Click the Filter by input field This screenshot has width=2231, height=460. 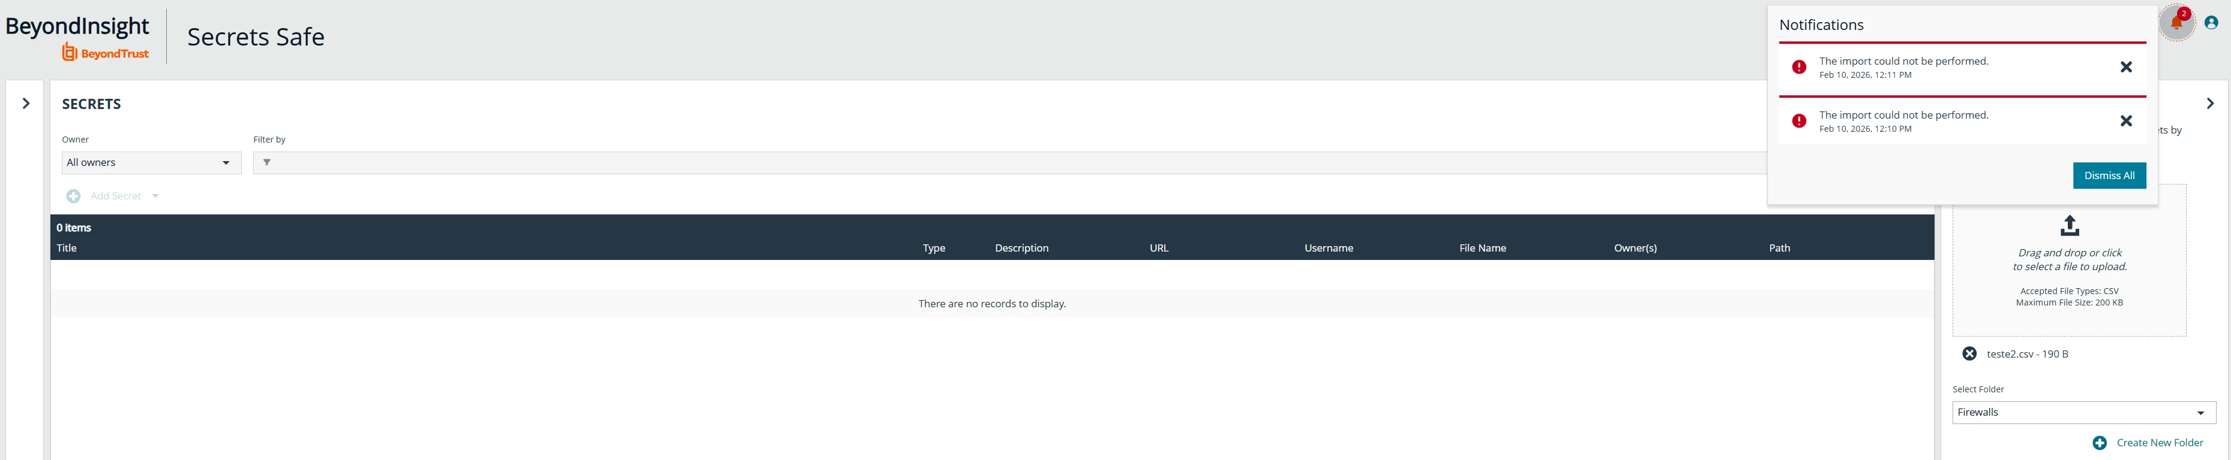(x=1009, y=162)
